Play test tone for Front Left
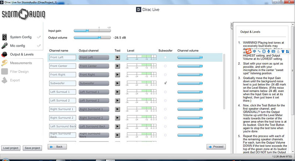Screen dimensions: 295x161 click(x=117, y=57)
